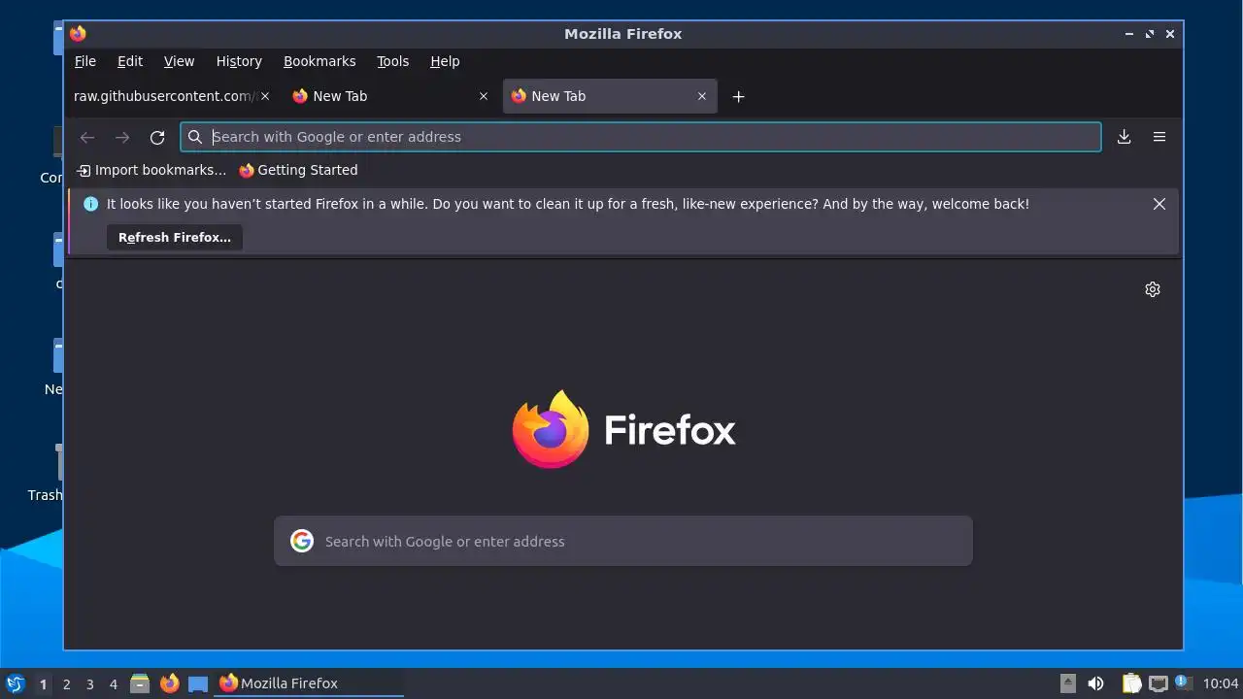Open new tab personalize gear settings
Image resolution: width=1243 pixels, height=699 pixels.
click(1153, 289)
